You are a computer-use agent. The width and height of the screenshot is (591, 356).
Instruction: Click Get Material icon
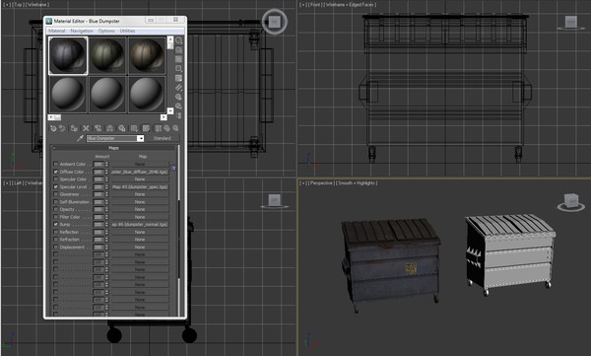point(53,128)
